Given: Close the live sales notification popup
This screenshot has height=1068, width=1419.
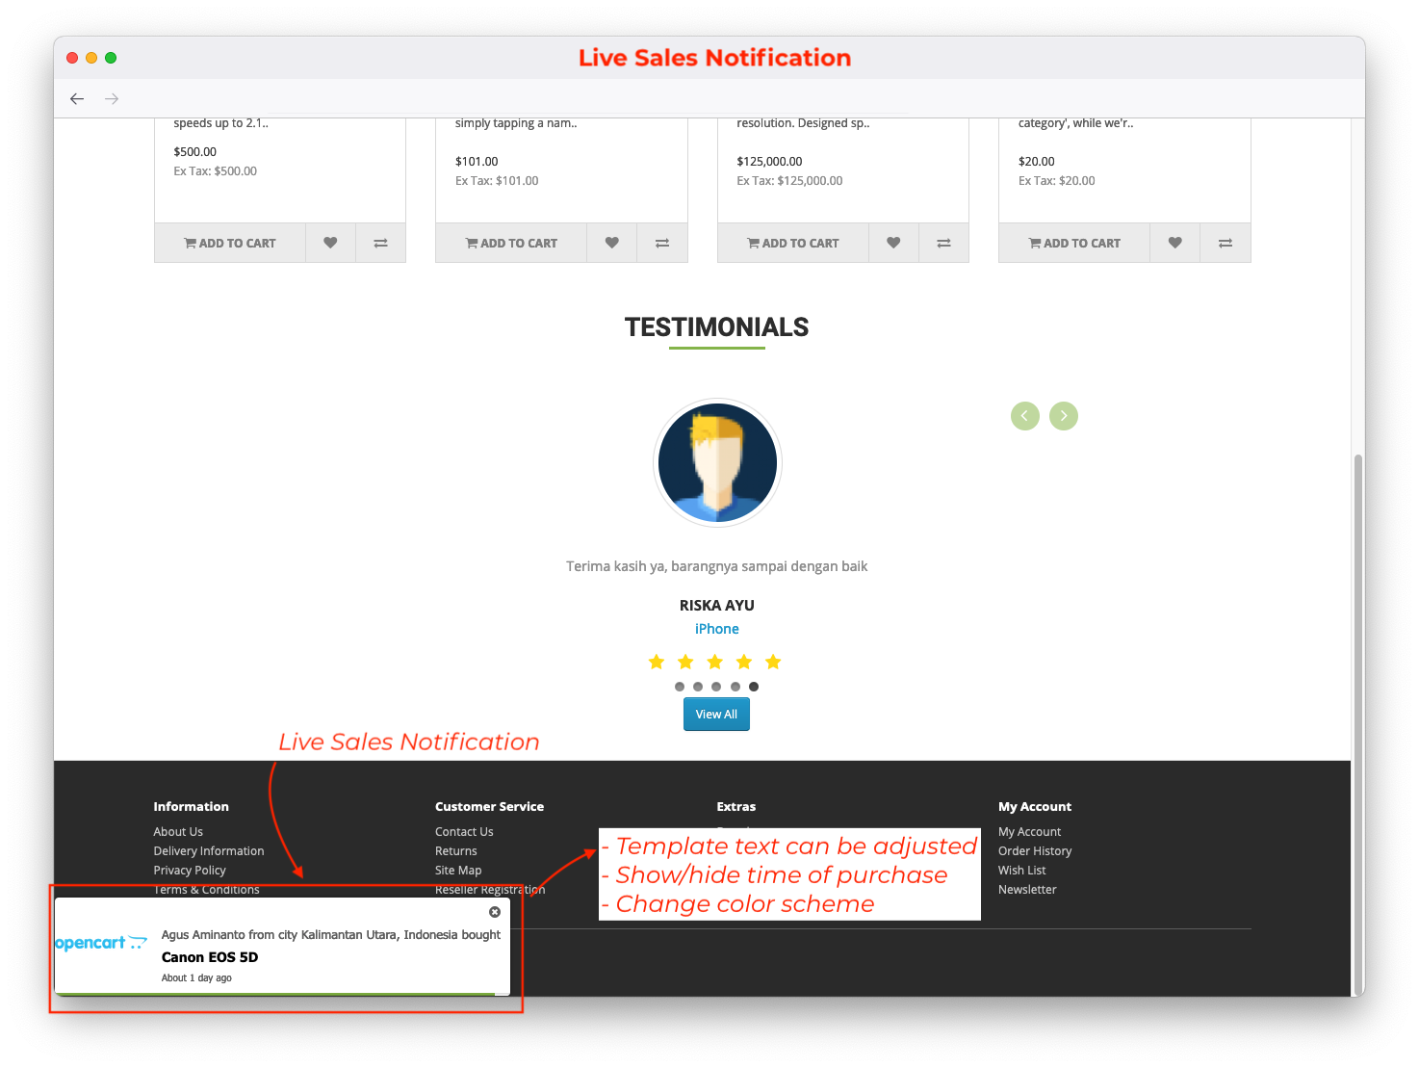Looking at the screenshot, I should [495, 912].
